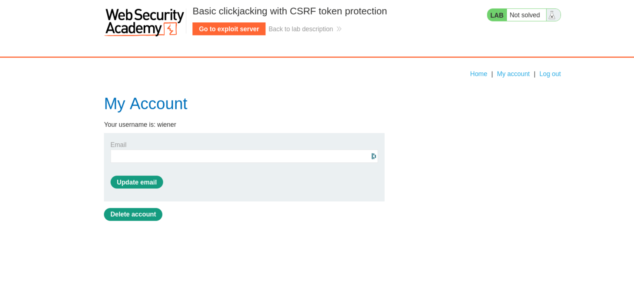
Task: Click the orange lightning bolt in the logo
Action: 170,28
